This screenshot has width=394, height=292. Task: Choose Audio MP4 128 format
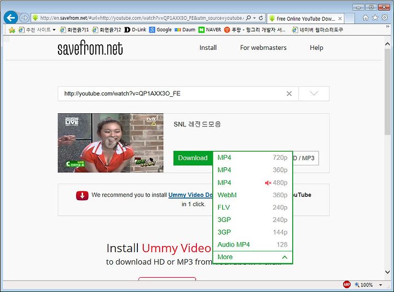pyautogui.click(x=252, y=244)
